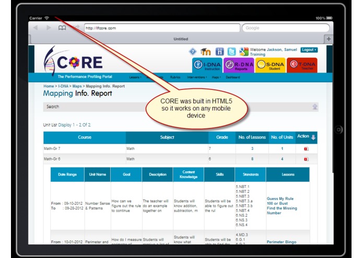Click the iPad home button
The image size is (363, 258).
click(x=338, y=130)
